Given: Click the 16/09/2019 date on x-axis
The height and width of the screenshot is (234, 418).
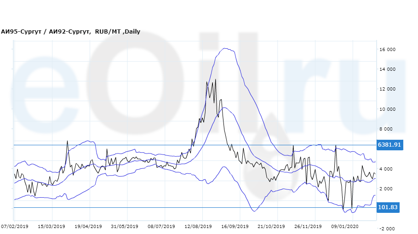Looking at the screenshot, I should (235, 226).
